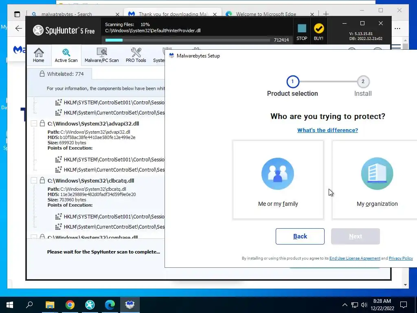The width and height of the screenshot is (417, 313).
Task: Select the advapi32.dll file heading
Action: [x=93, y=123]
